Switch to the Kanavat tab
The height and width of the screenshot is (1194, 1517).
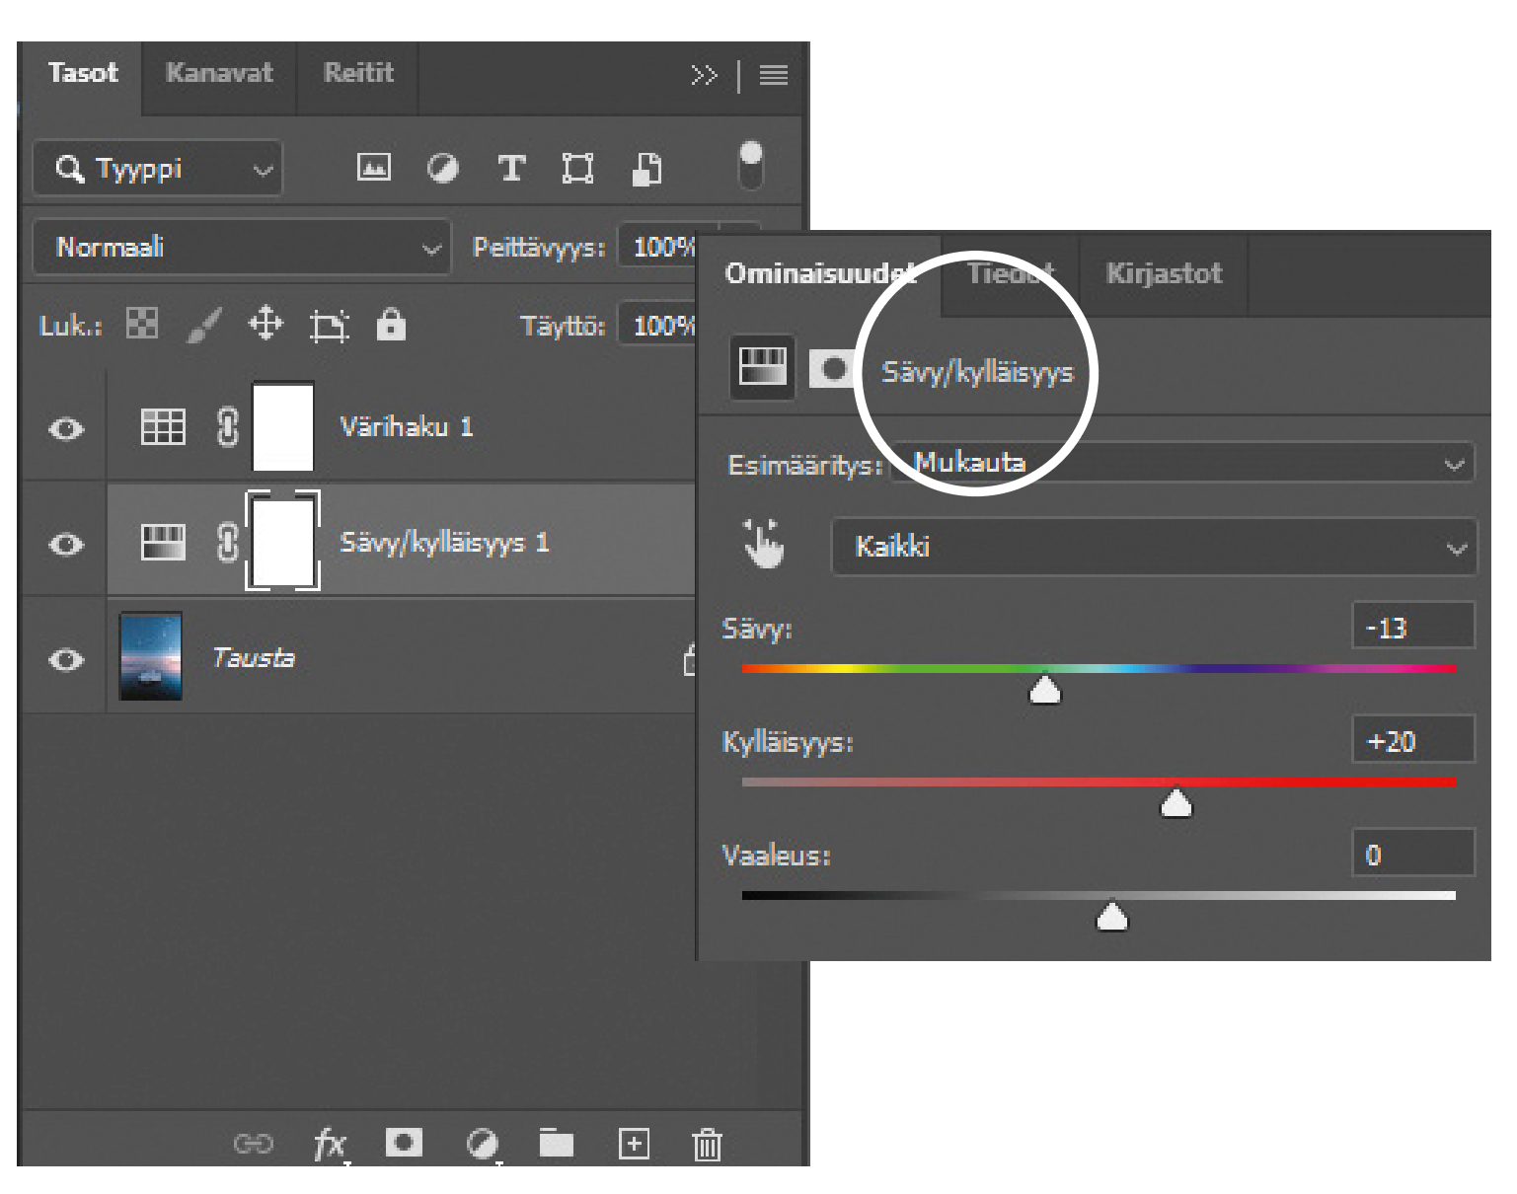pos(219,73)
